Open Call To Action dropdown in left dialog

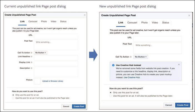click(x=41, y=52)
